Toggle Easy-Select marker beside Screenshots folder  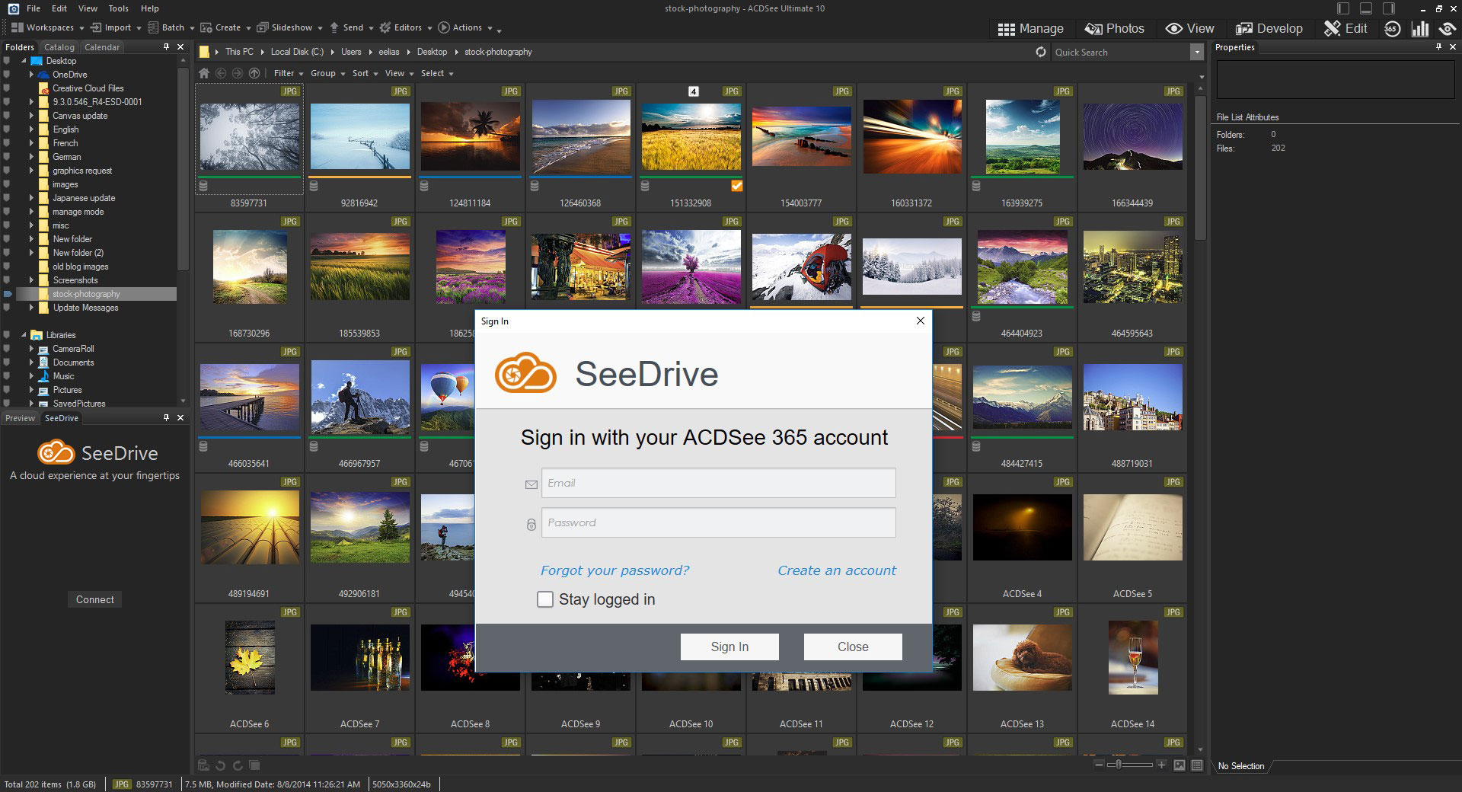point(7,280)
